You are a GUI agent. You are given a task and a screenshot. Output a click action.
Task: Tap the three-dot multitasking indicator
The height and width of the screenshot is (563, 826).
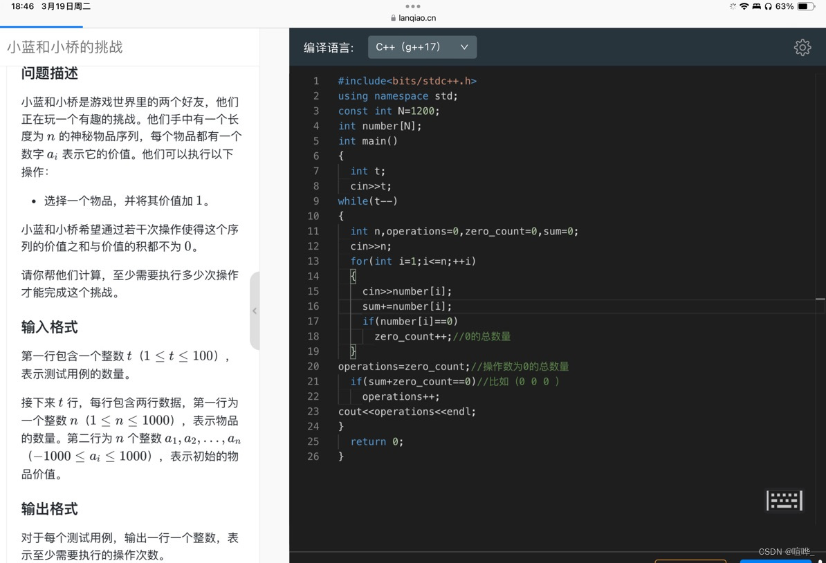(413, 6)
